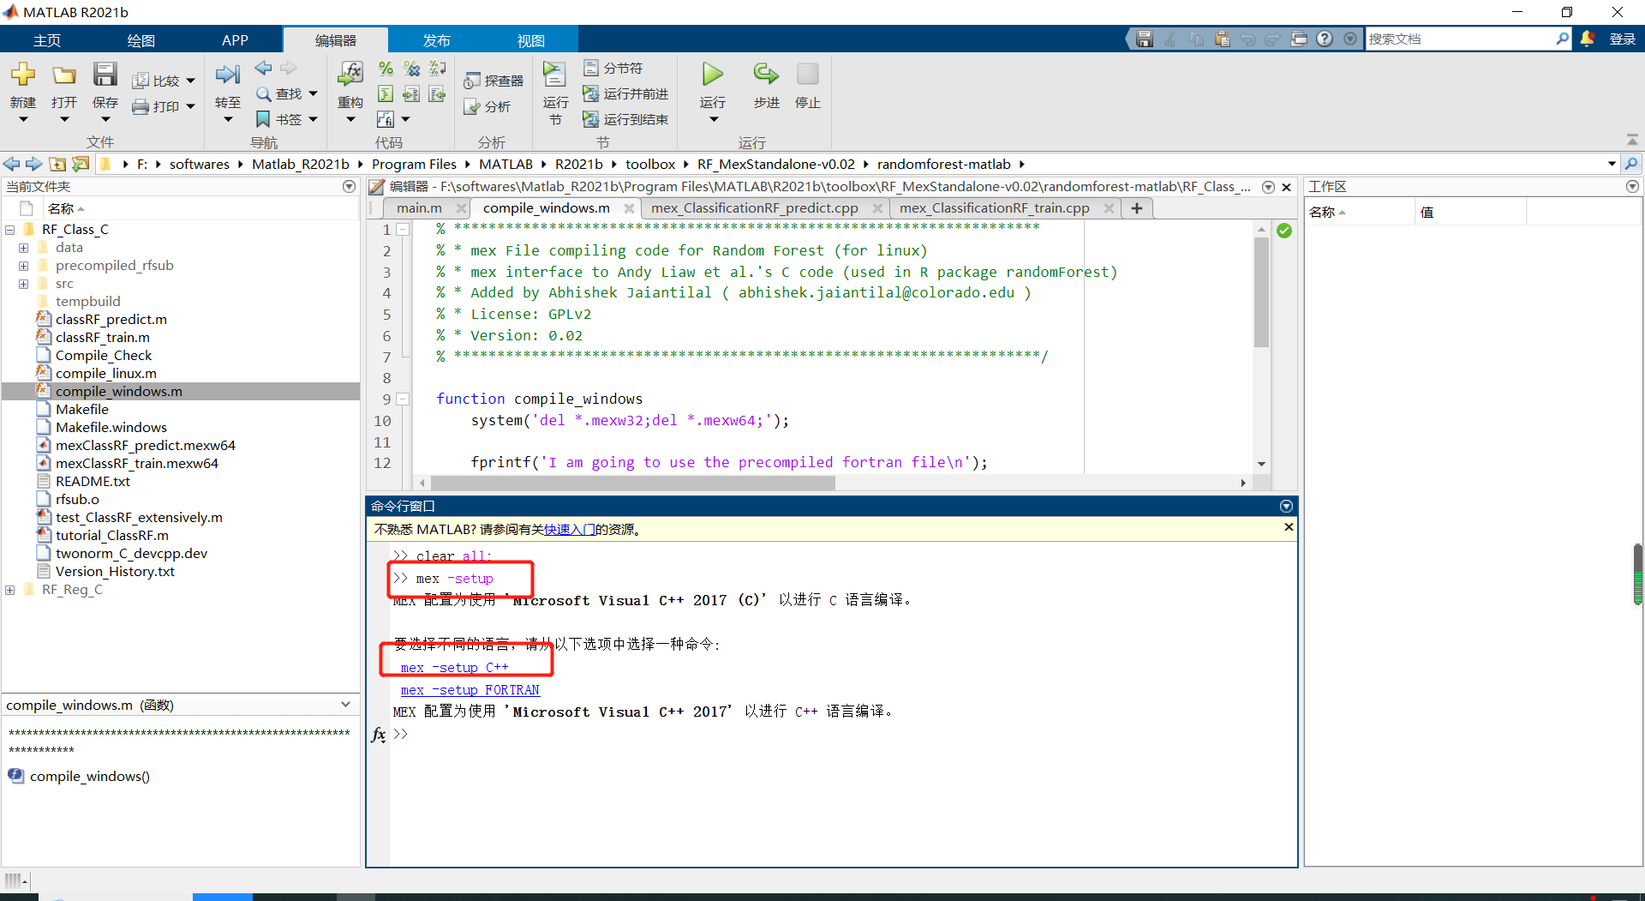Open the mex_ClassificationRF_predict.cpp editor tab
Screen dimensions: 1645x901
tap(755, 207)
